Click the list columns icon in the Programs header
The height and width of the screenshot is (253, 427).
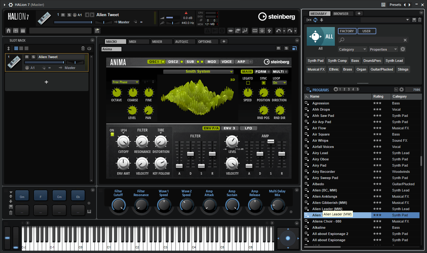396,90
